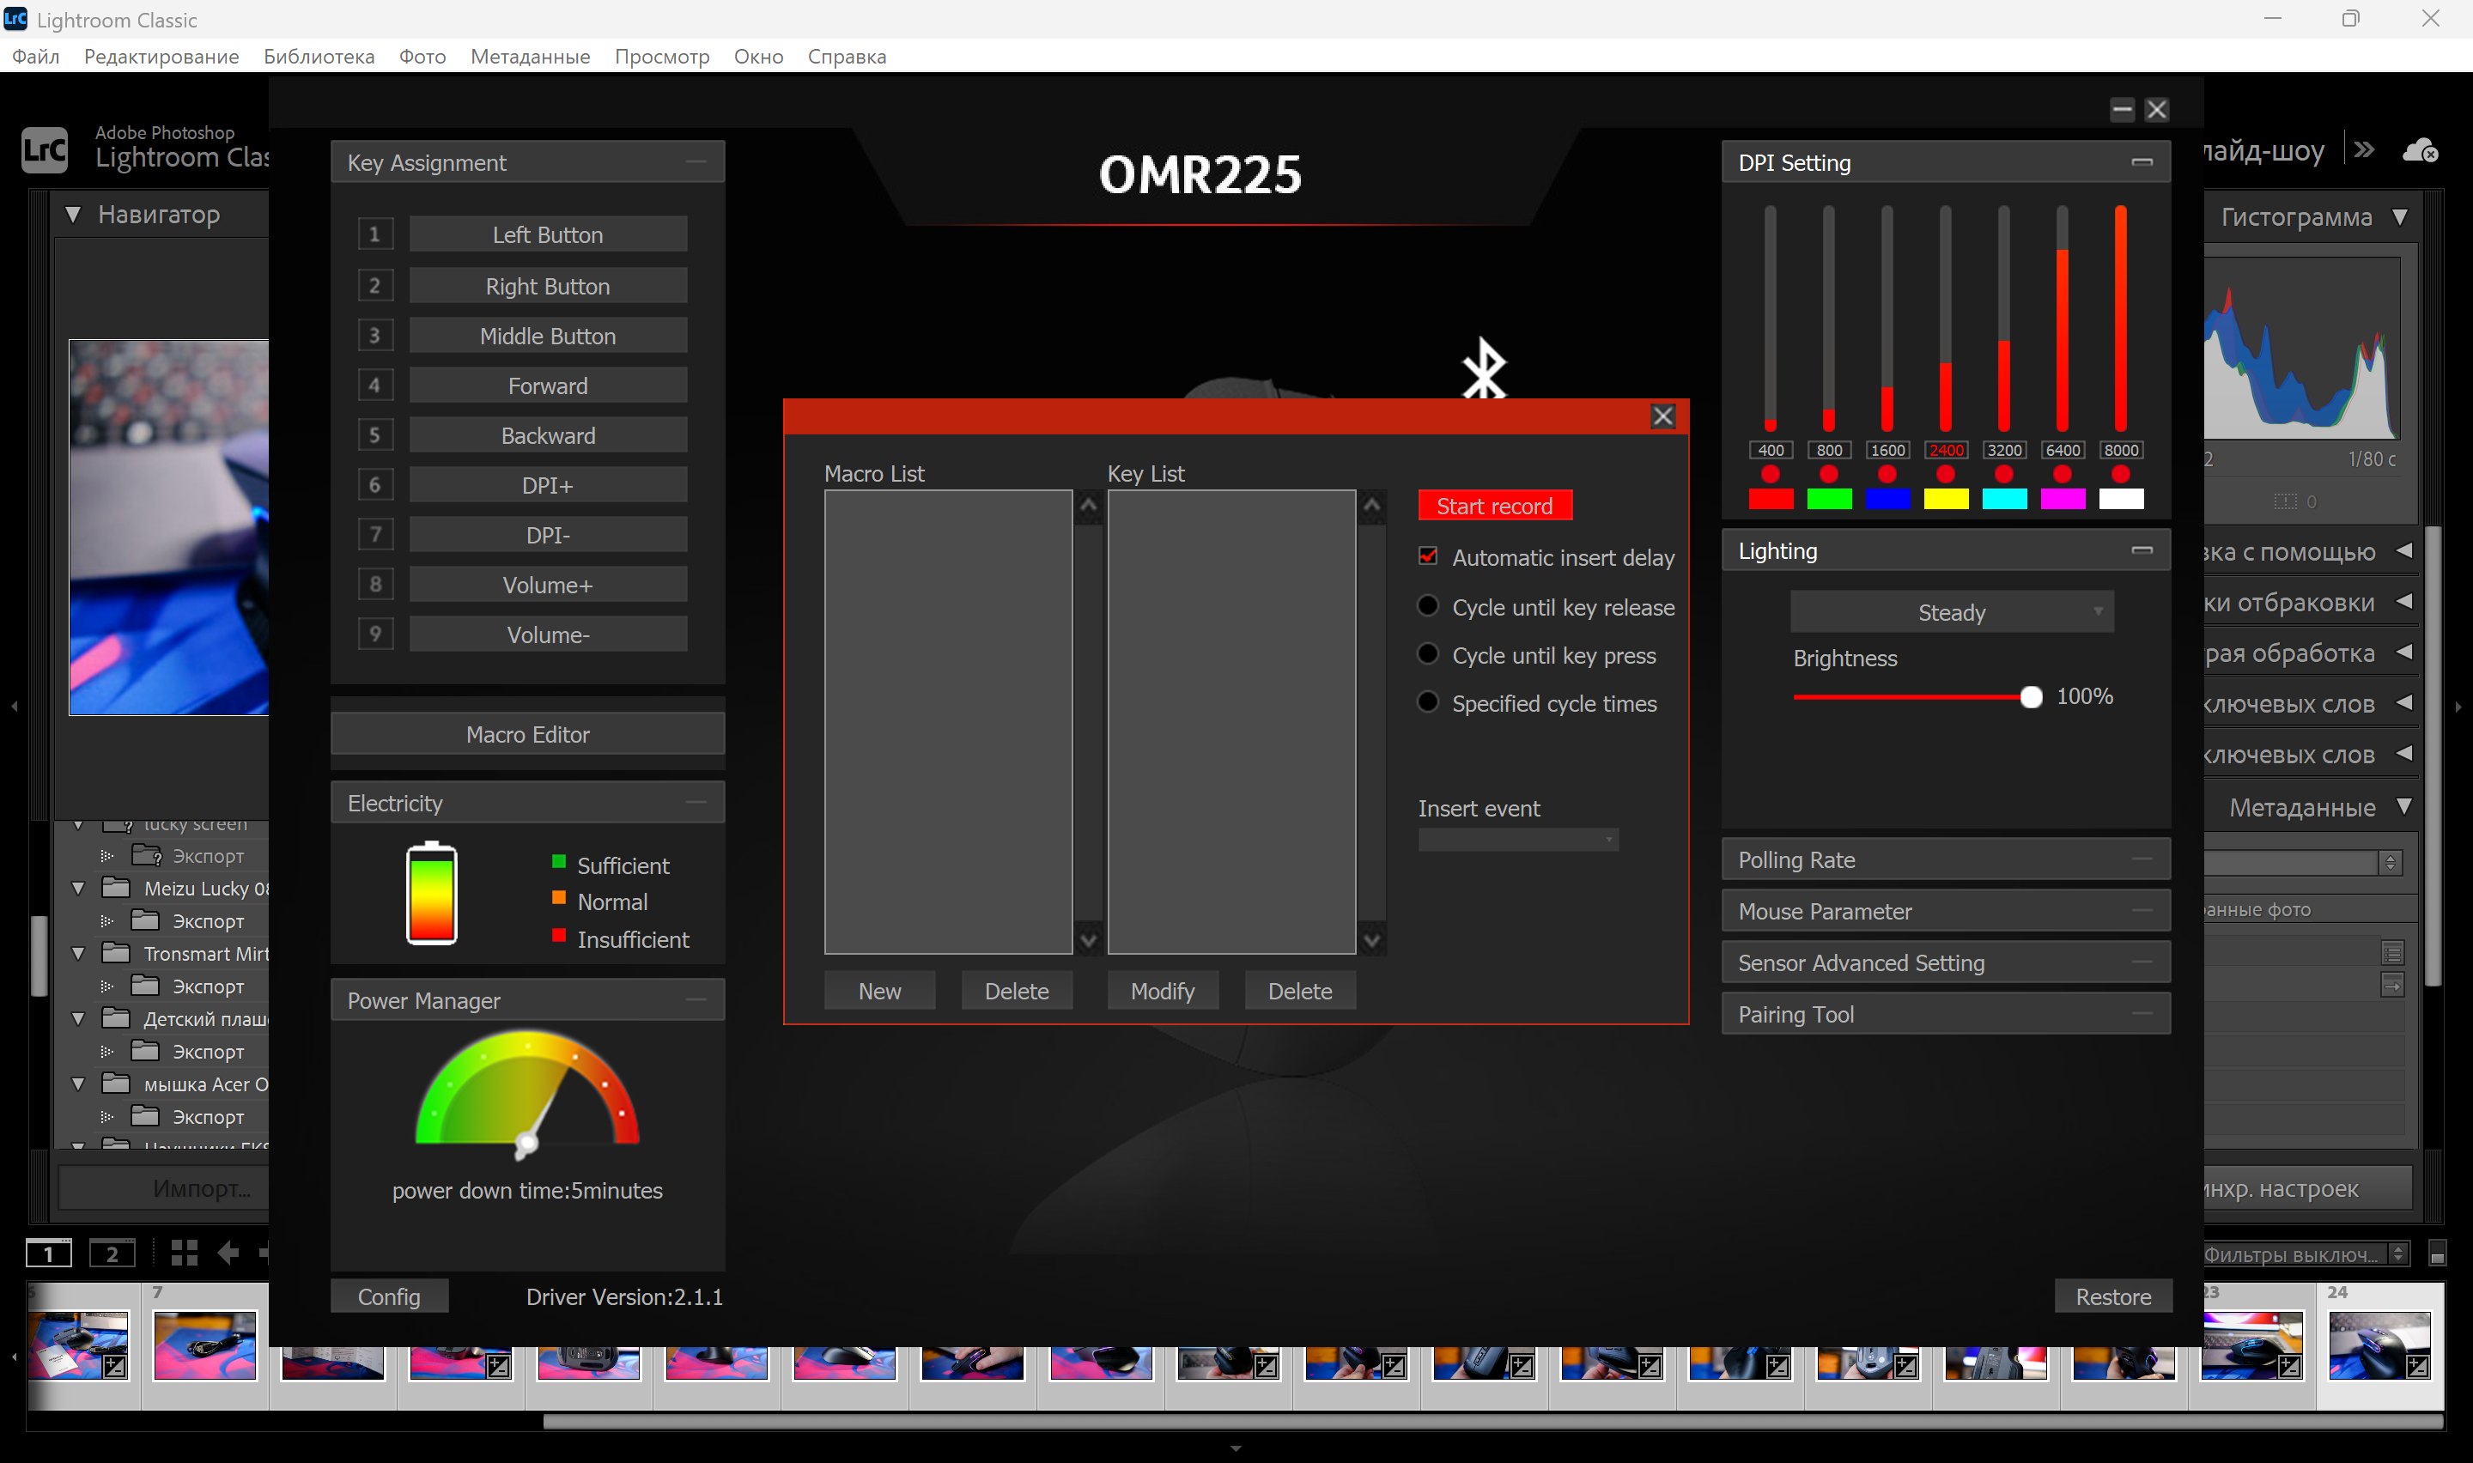Screen dimensions: 2473x1463
Task: Open the Библиотека menu
Action: point(319,56)
